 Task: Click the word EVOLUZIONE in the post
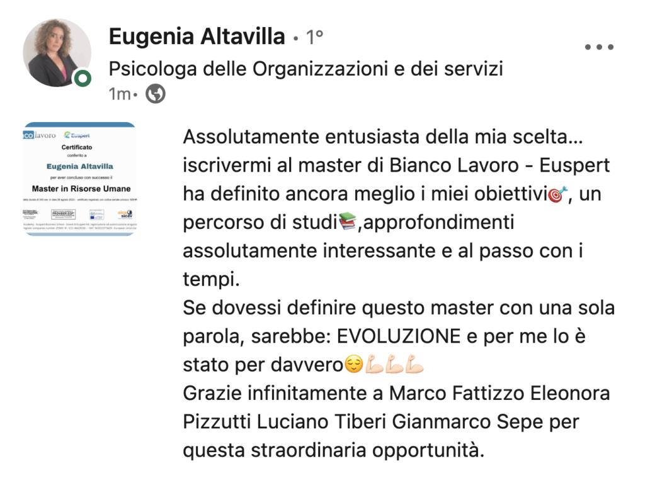399,336
